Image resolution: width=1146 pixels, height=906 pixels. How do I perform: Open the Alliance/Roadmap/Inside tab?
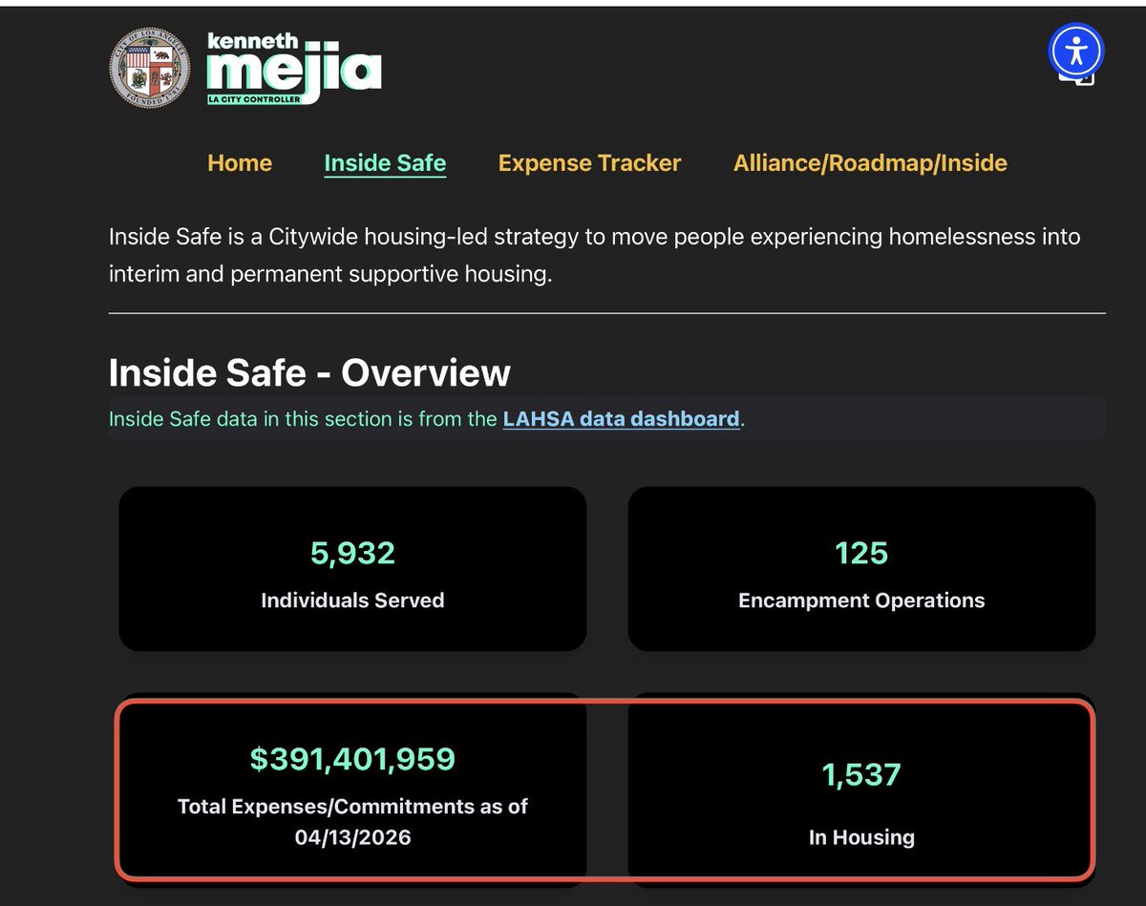(870, 163)
